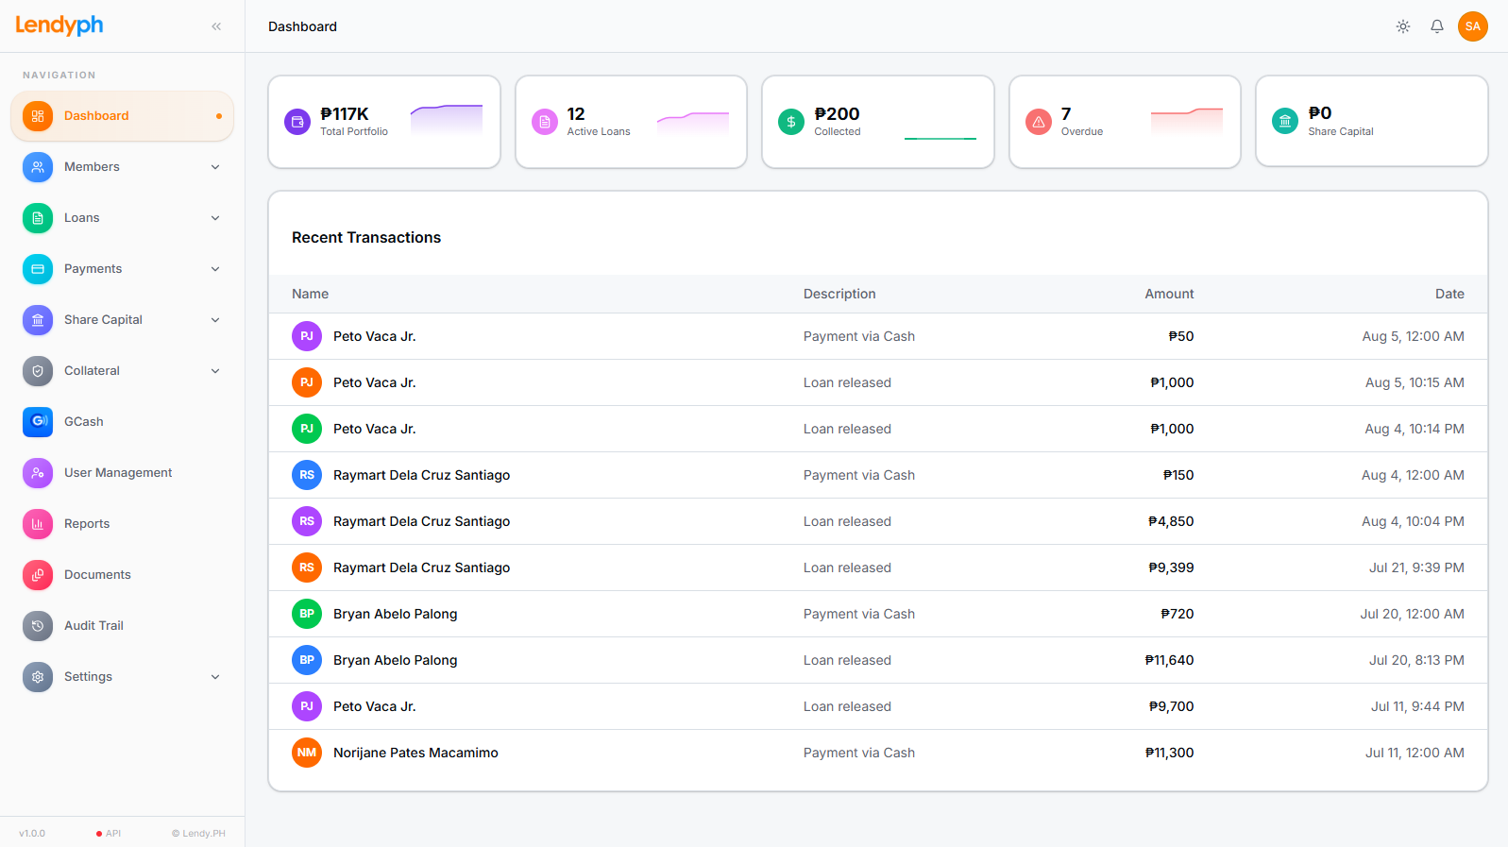This screenshot has height=847, width=1508.
Task: Open the ₱200 Collected card
Action: 878,122
